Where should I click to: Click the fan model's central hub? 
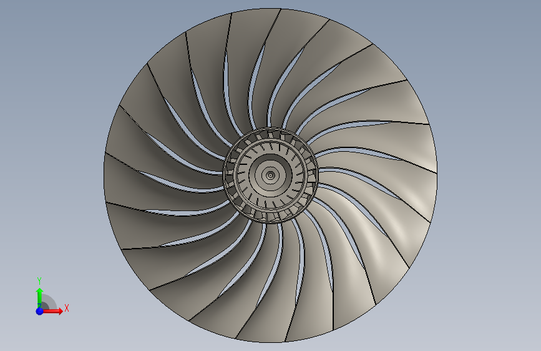(x=270, y=175)
